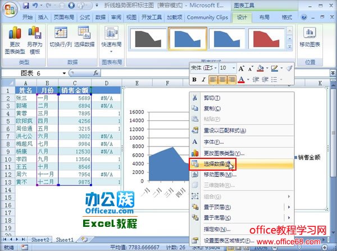Click 更改图表类型 ribbon icon

click(x=15, y=40)
